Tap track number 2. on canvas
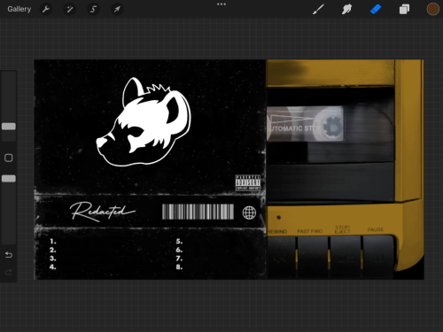The width and height of the screenshot is (443, 332). click(x=53, y=250)
